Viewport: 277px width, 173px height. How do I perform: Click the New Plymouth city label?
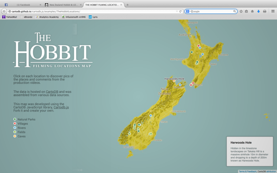[177, 59]
